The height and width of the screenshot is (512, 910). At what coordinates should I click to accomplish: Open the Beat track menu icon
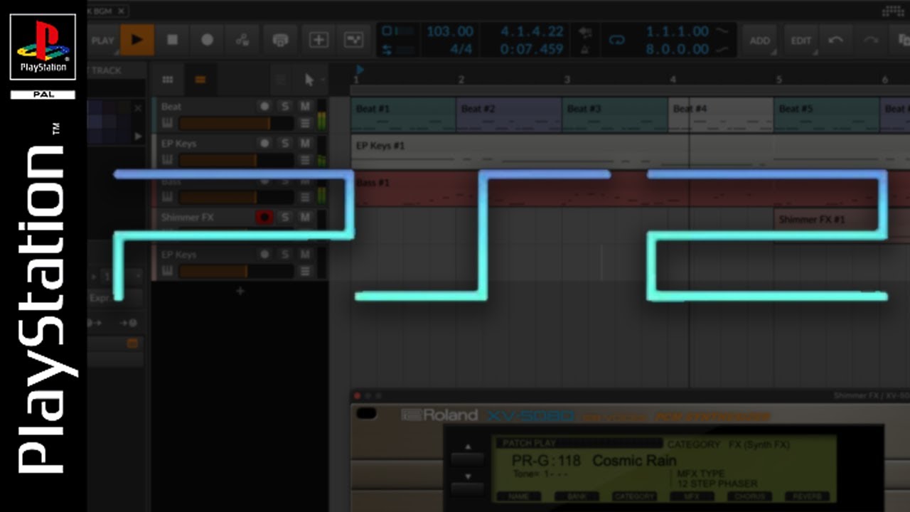(305, 124)
